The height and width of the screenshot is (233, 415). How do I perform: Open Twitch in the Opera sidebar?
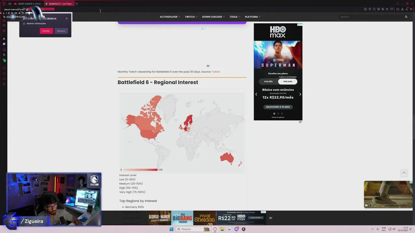(4, 44)
